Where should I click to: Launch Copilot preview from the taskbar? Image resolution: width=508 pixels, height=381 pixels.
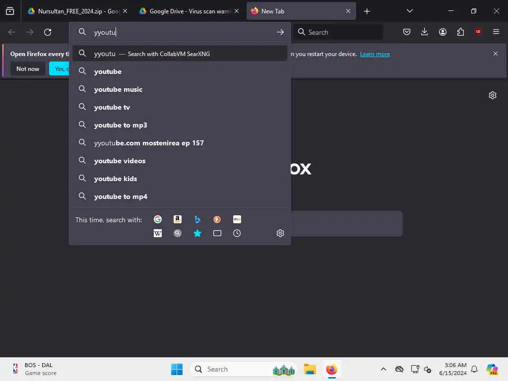[492, 369]
